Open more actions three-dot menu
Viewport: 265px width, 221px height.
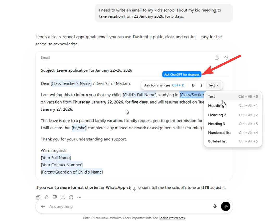(79, 197)
